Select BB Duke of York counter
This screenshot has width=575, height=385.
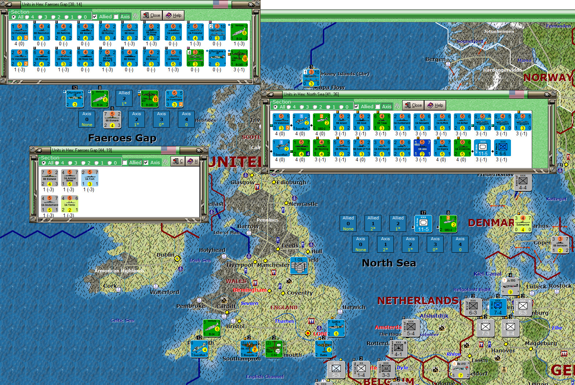point(362,148)
